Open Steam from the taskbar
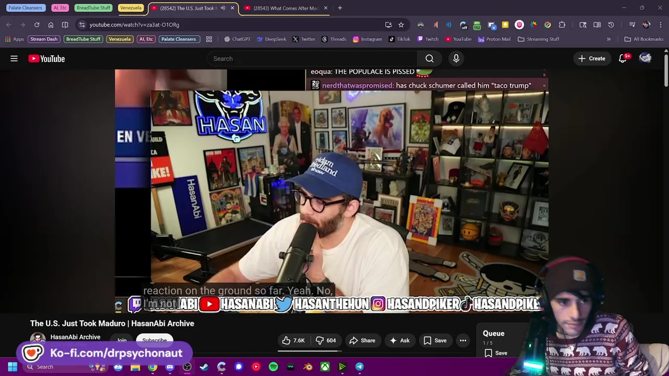This screenshot has width=669, height=376. click(x=204, y=367)
